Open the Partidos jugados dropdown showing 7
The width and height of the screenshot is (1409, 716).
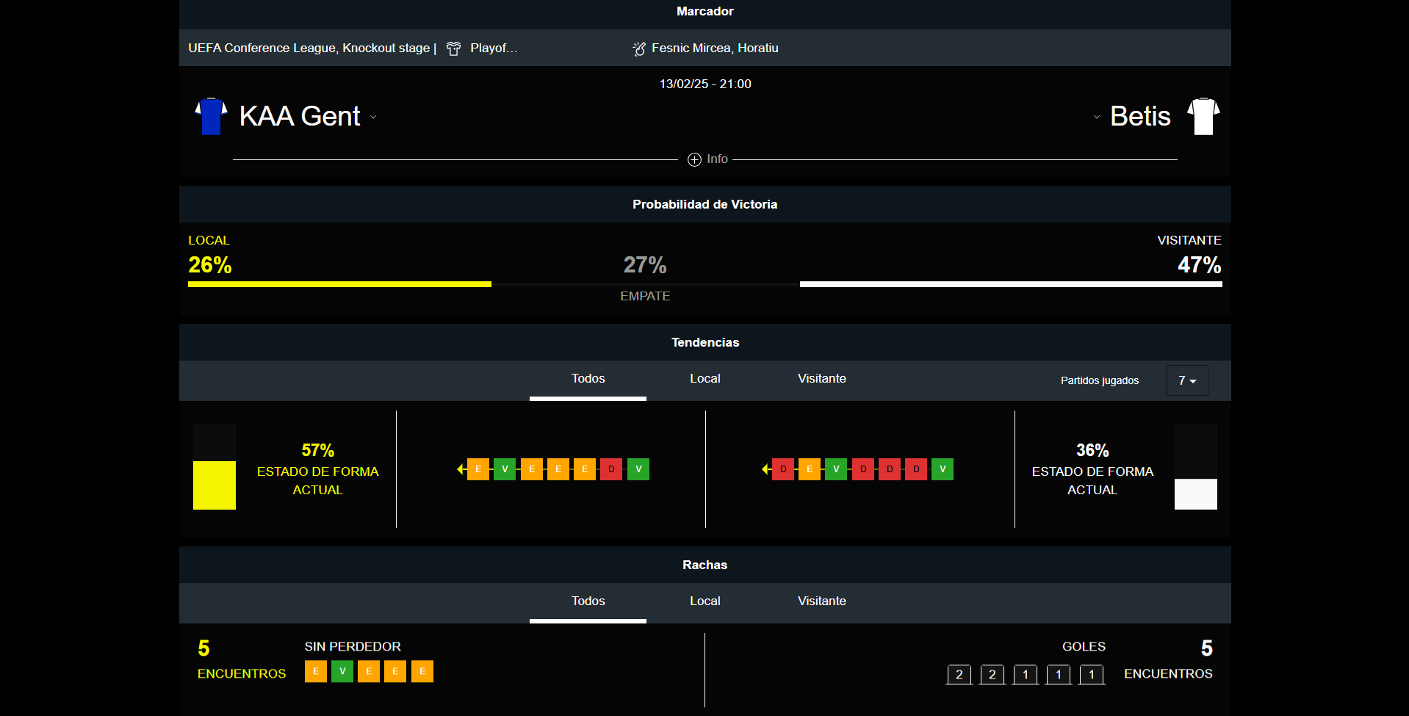coord(1186,380)
